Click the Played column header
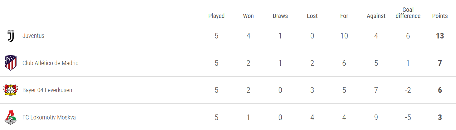 pos(216,16)
